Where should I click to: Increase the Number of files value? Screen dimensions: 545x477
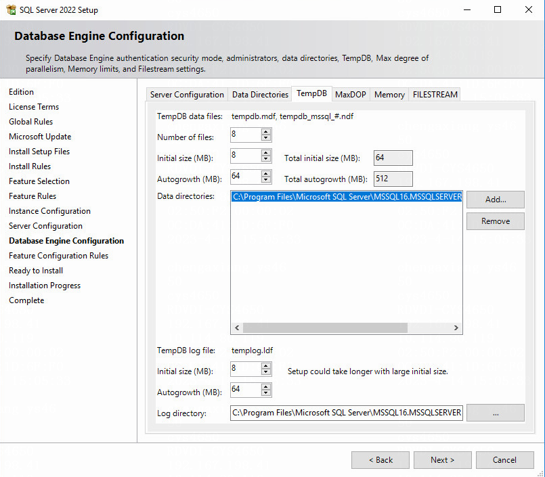click(x=266, y=132)
